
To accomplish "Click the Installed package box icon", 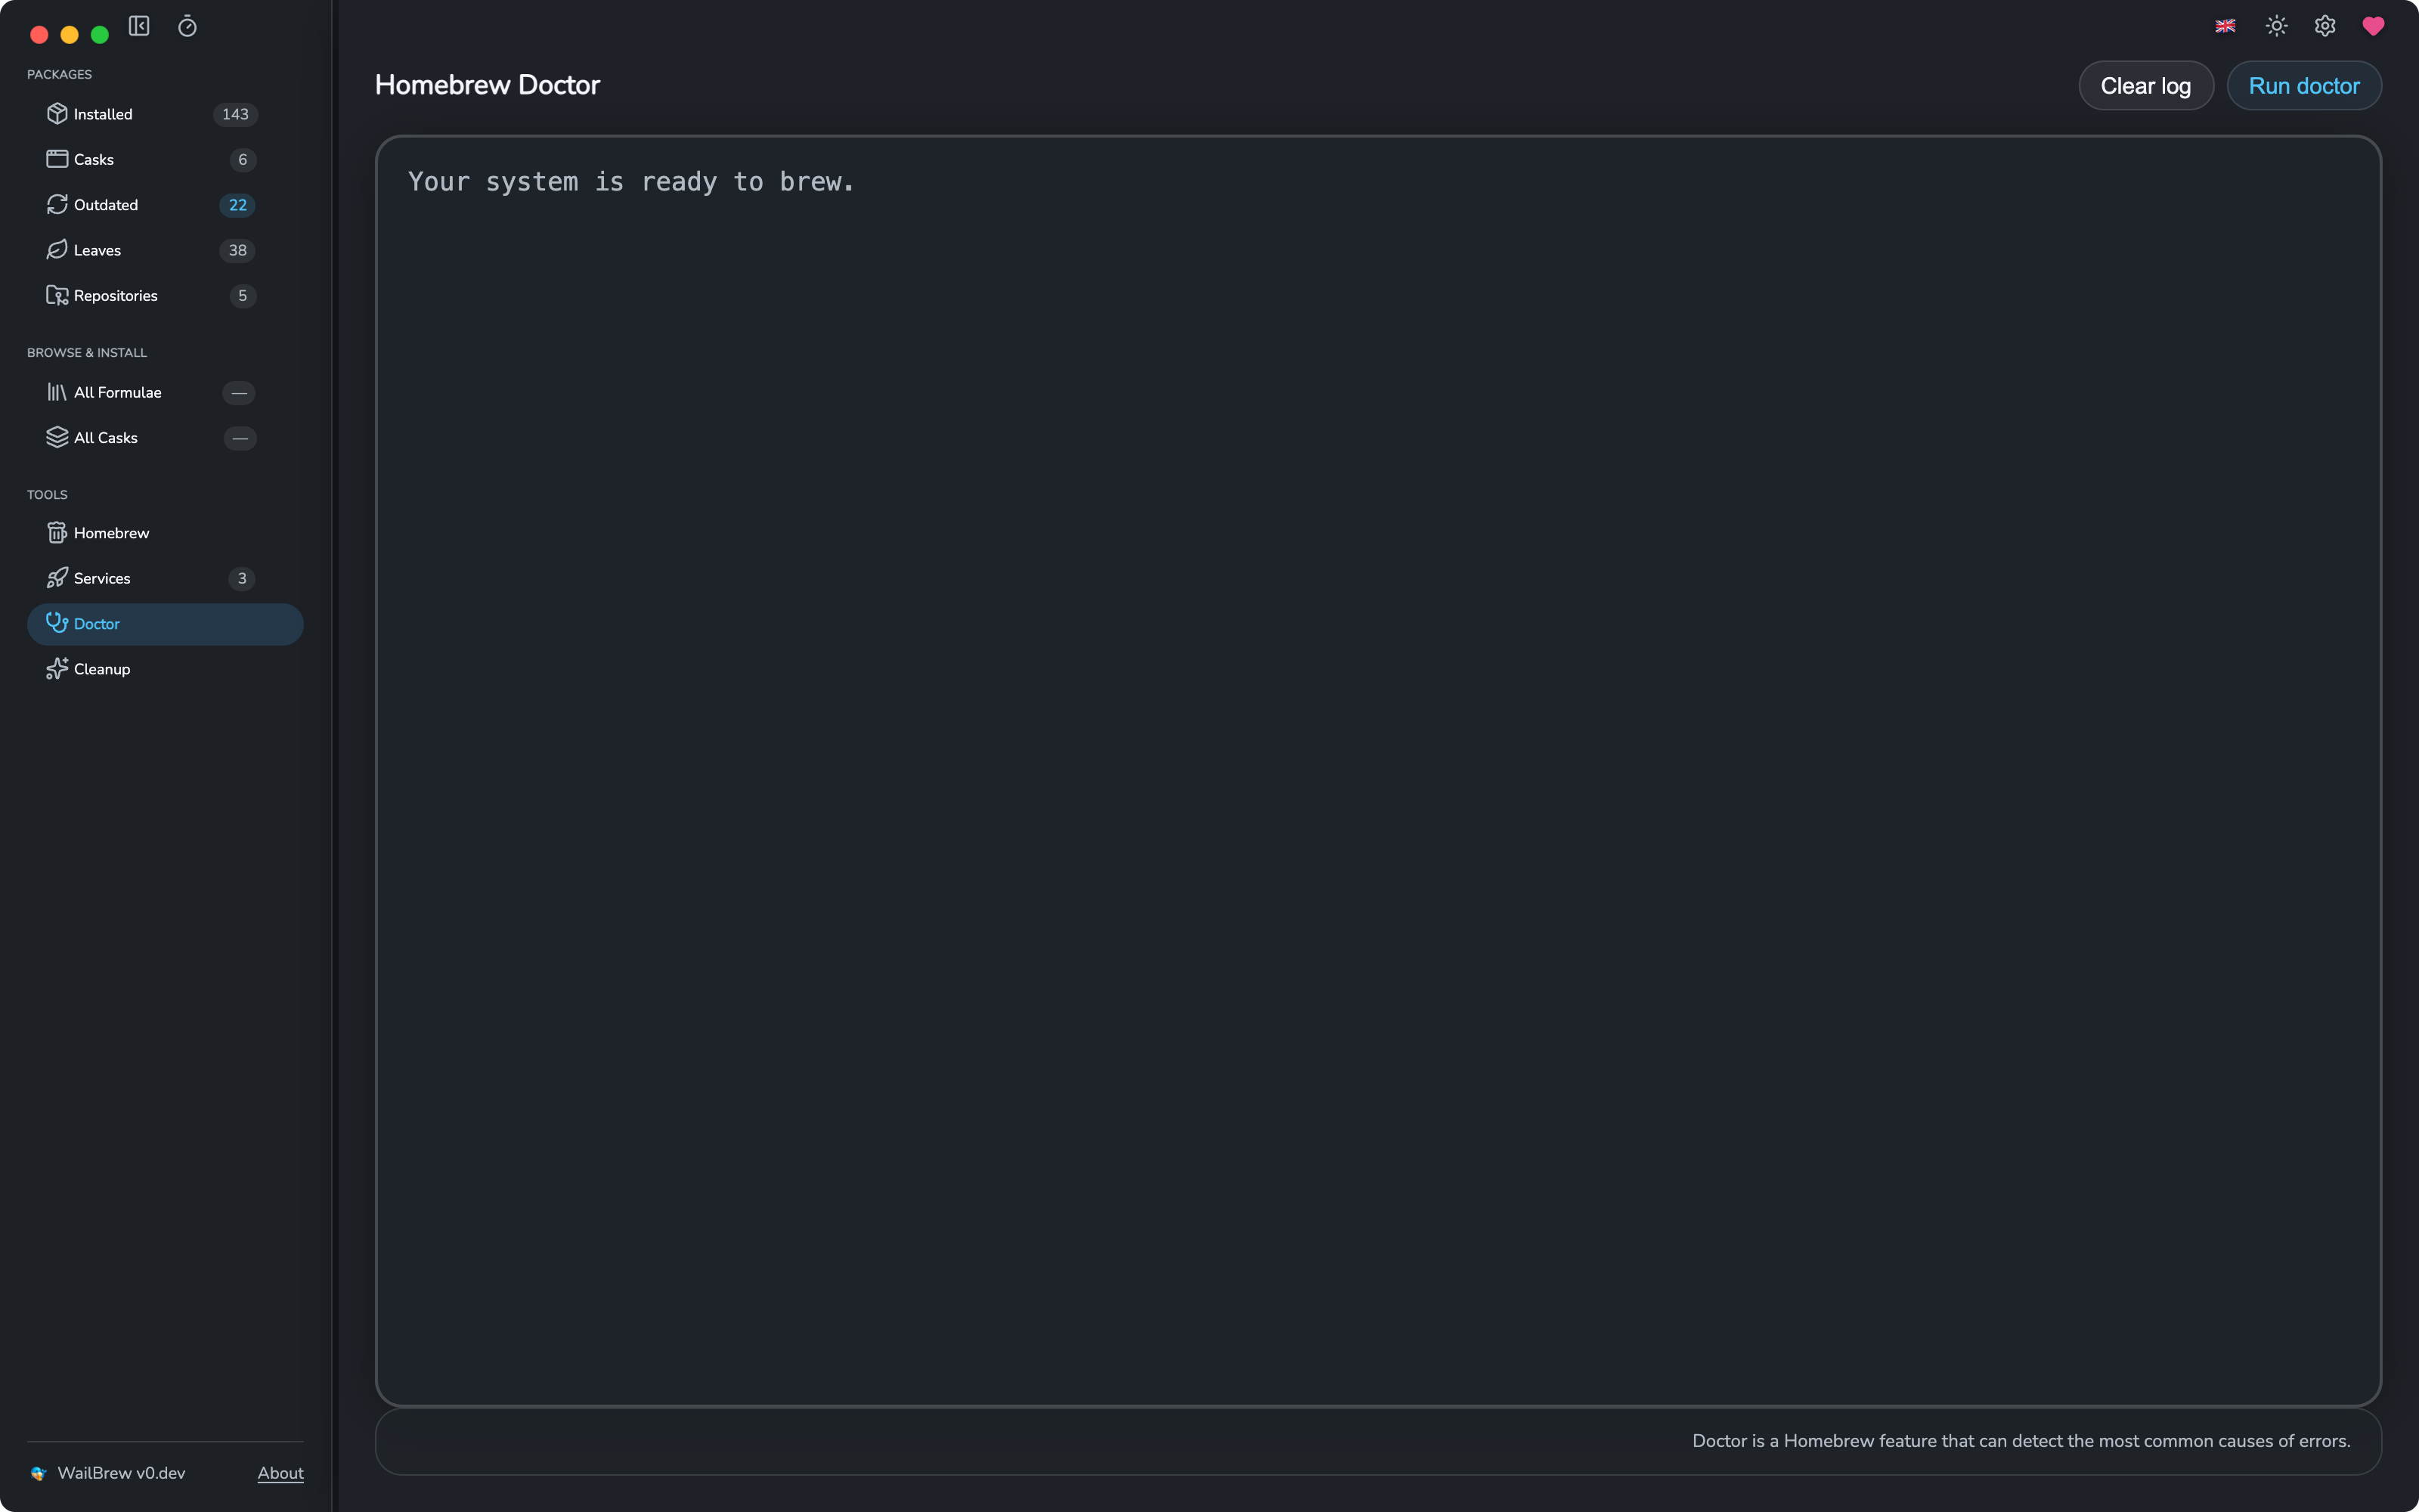I will pos(57,114).
